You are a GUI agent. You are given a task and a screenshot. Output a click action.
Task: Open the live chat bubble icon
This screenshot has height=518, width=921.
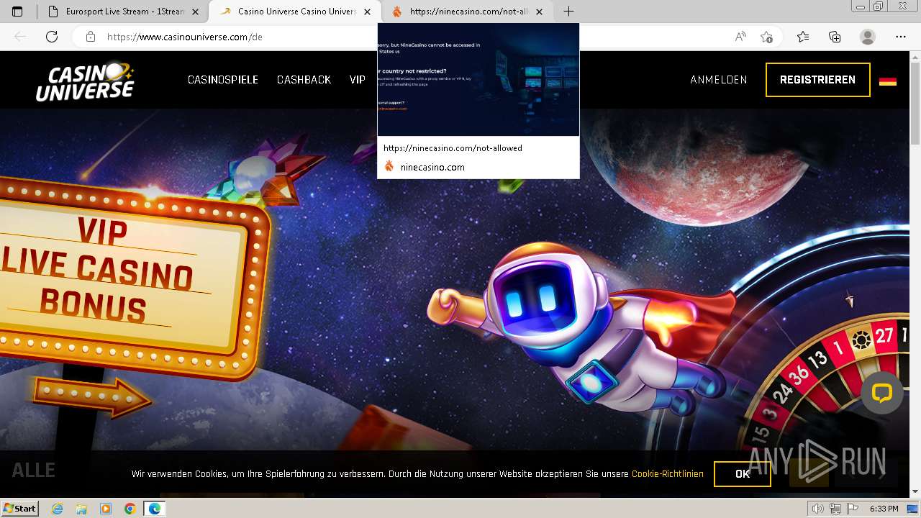pyautogui.click(x=882, y=393)
